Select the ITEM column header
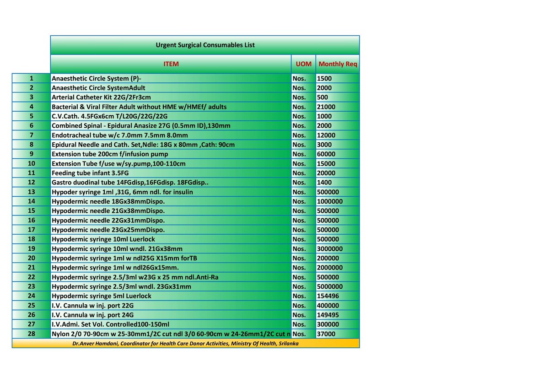This screenshot has width=549, height=388. point(171,64)
